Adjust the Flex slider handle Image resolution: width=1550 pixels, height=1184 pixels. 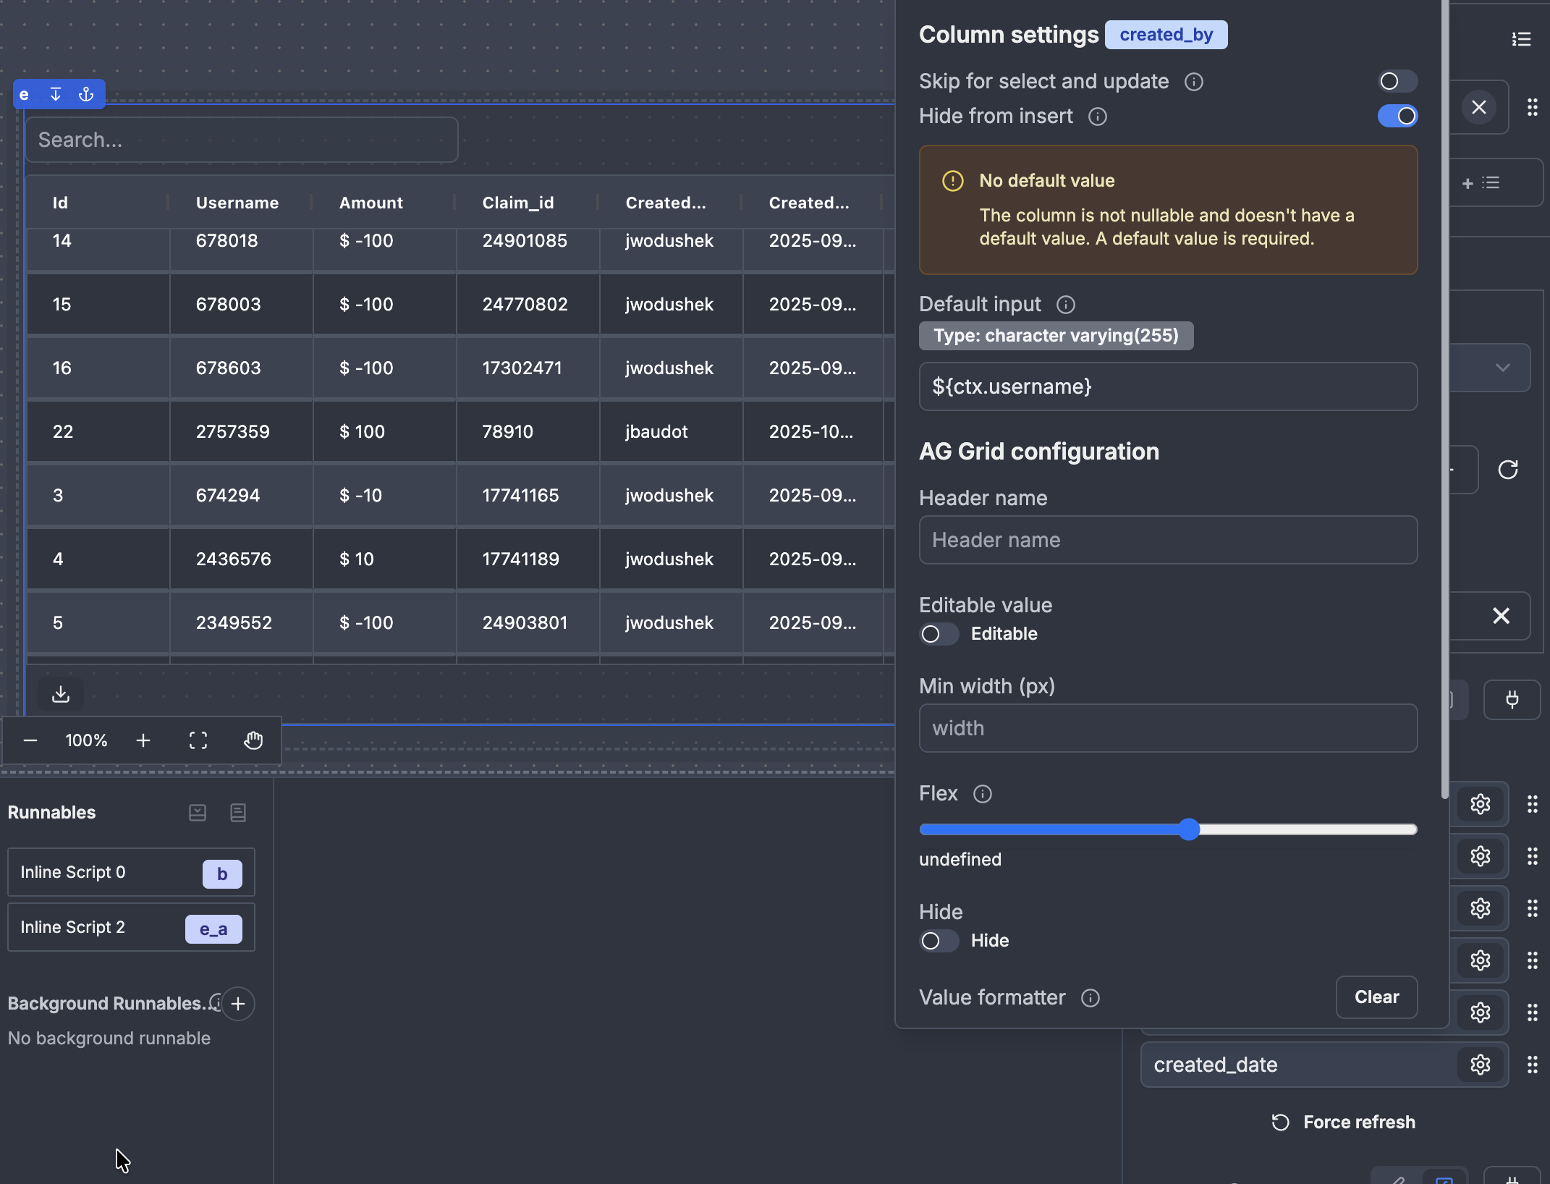[1188, 829]
